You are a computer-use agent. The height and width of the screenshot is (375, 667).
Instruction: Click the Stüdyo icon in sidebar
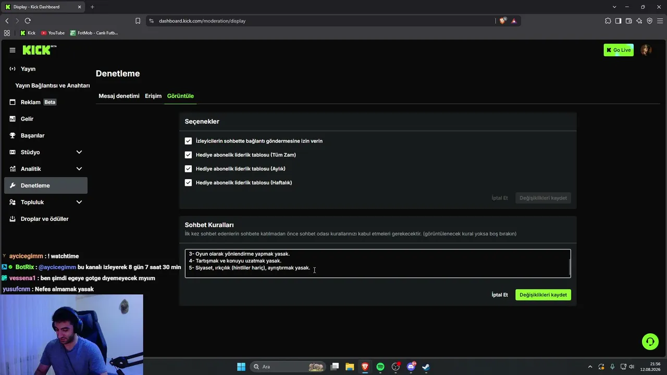point(13,152)
